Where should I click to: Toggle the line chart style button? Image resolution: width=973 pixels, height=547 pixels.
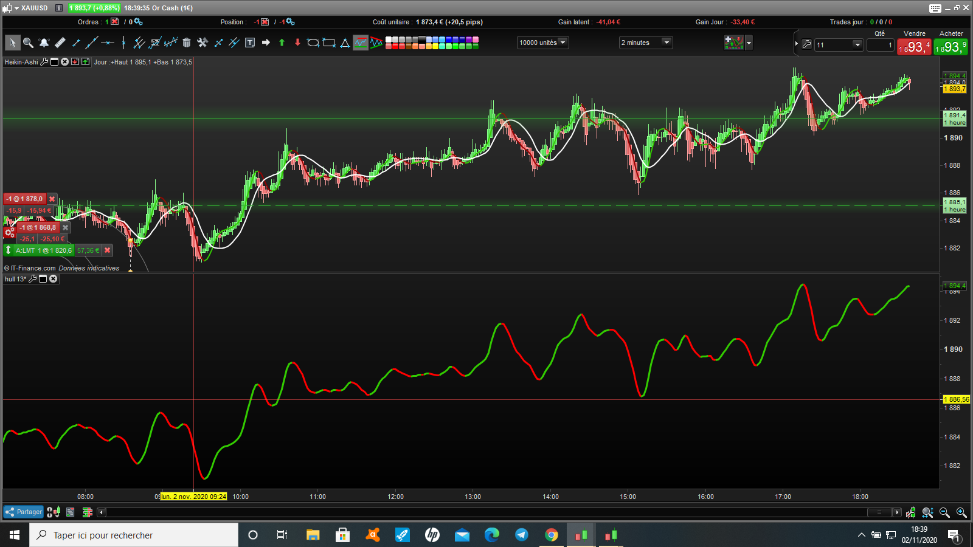(x=361, y=43)
